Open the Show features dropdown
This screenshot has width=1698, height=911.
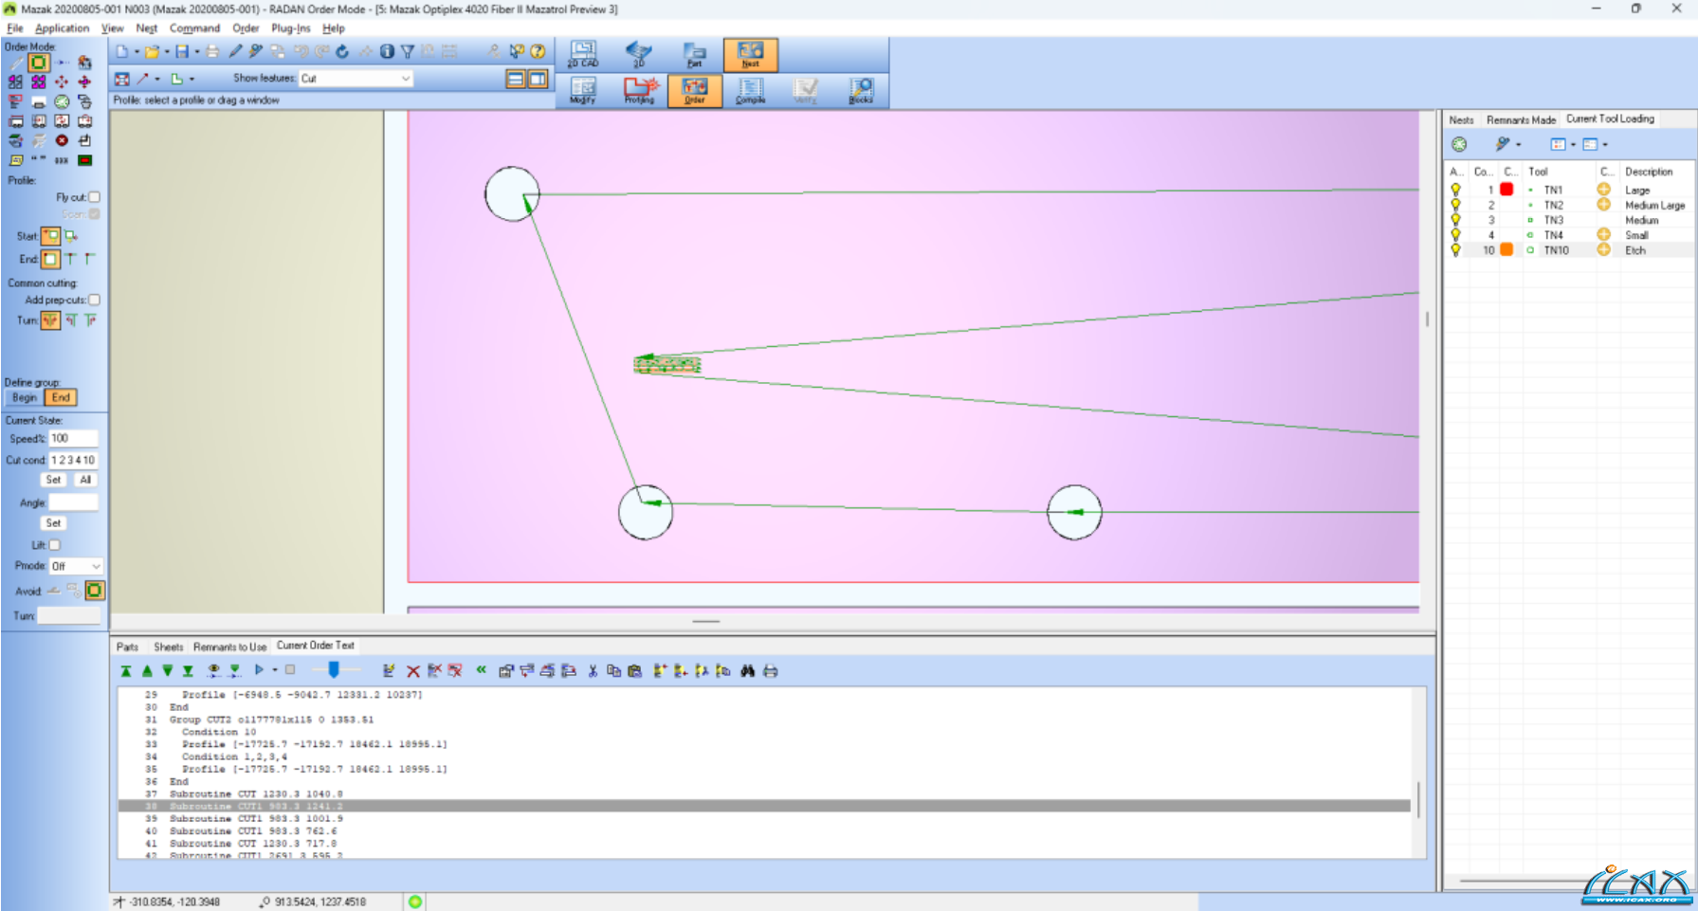click(x=356, y=79)
